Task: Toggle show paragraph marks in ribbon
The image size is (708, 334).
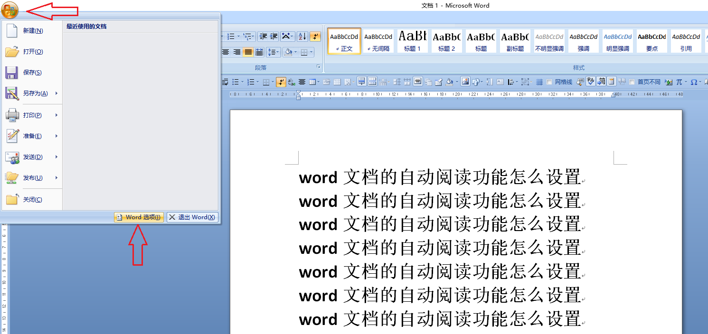Action: (x=315, y=37)
